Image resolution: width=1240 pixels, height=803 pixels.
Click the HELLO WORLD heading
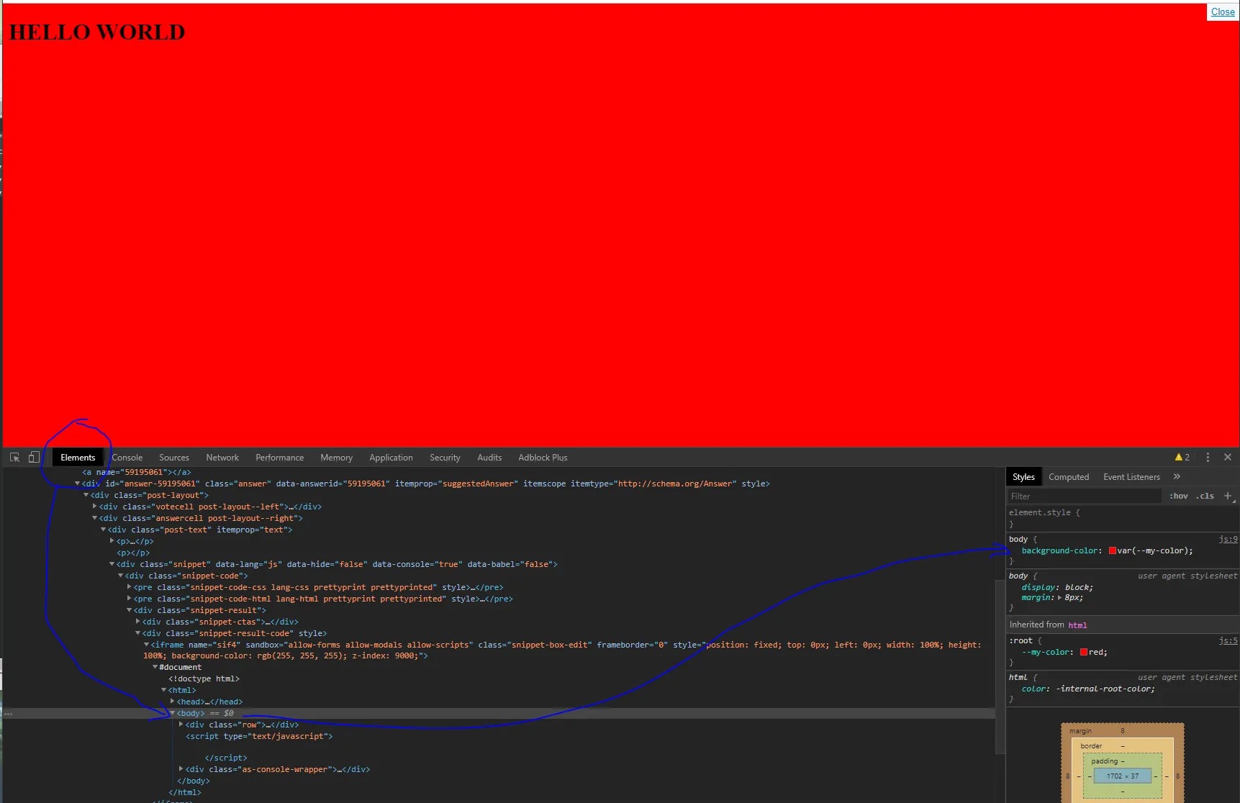[x=97, y=32]
